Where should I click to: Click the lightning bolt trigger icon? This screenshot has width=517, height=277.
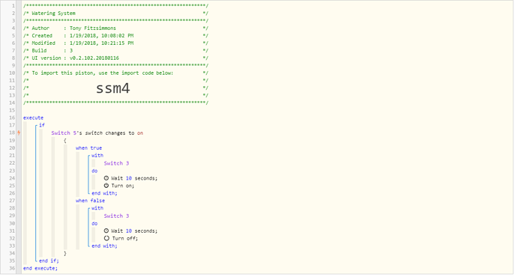[x=19, y=133]
